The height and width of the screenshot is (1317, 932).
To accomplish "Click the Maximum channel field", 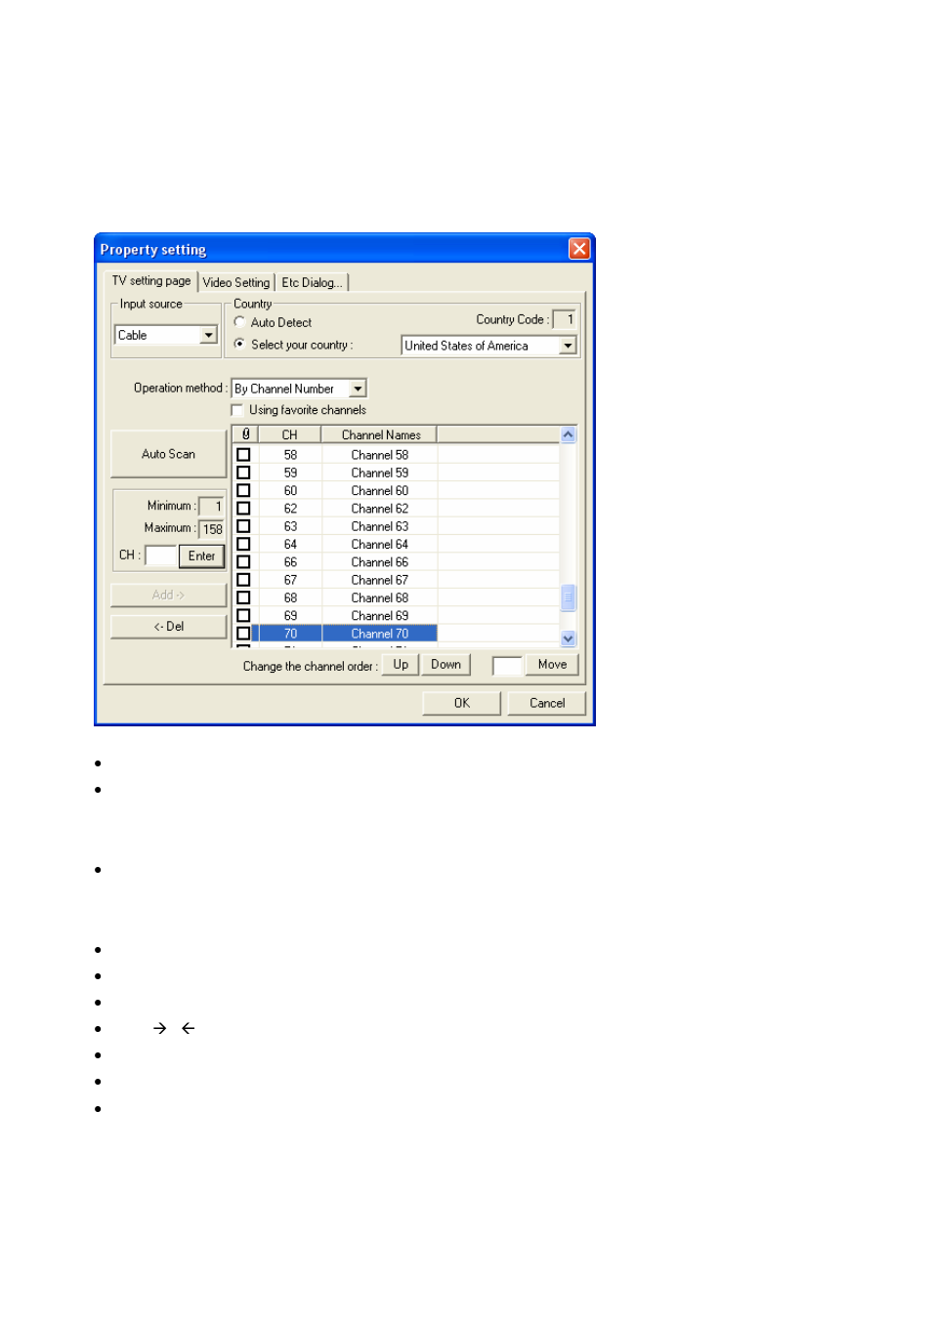I will 211,529.
